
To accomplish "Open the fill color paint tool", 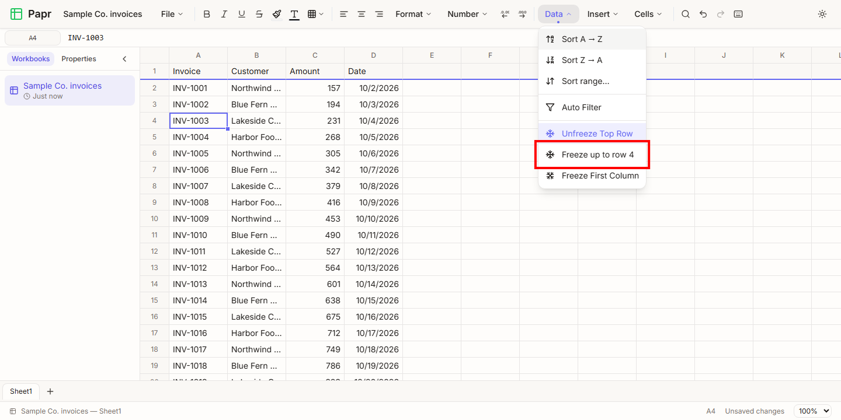I will coord(277,14).
